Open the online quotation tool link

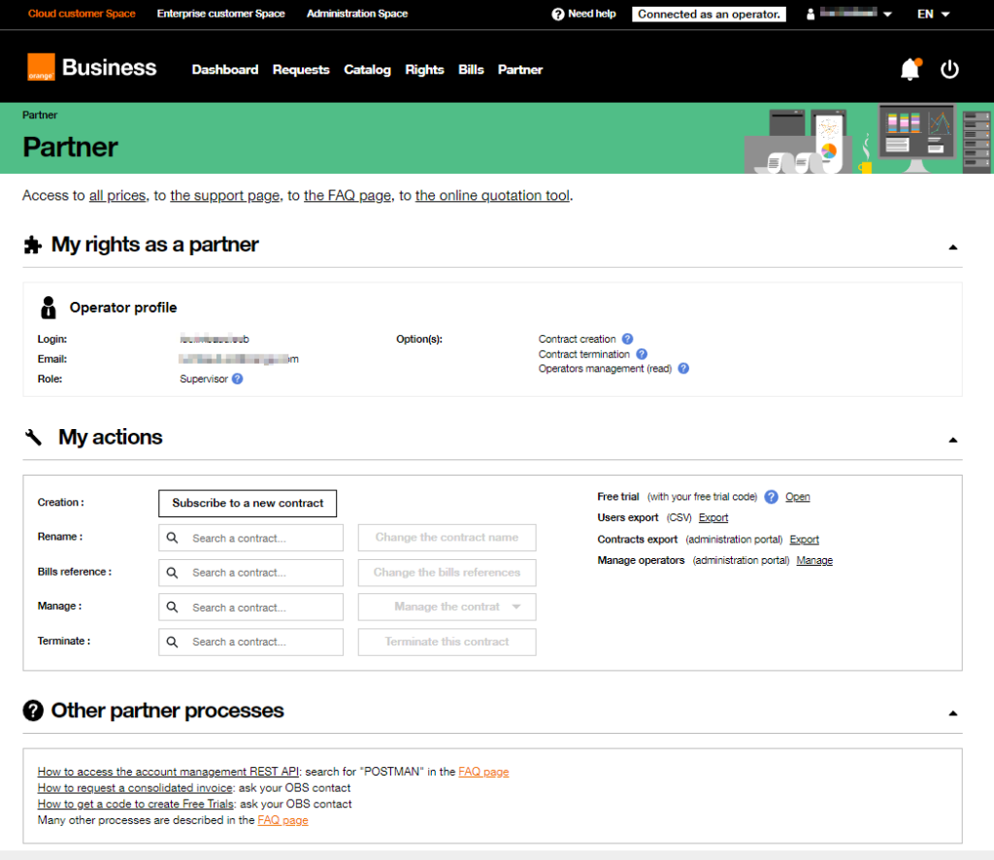pyautogui.click(x=492, y=196)
